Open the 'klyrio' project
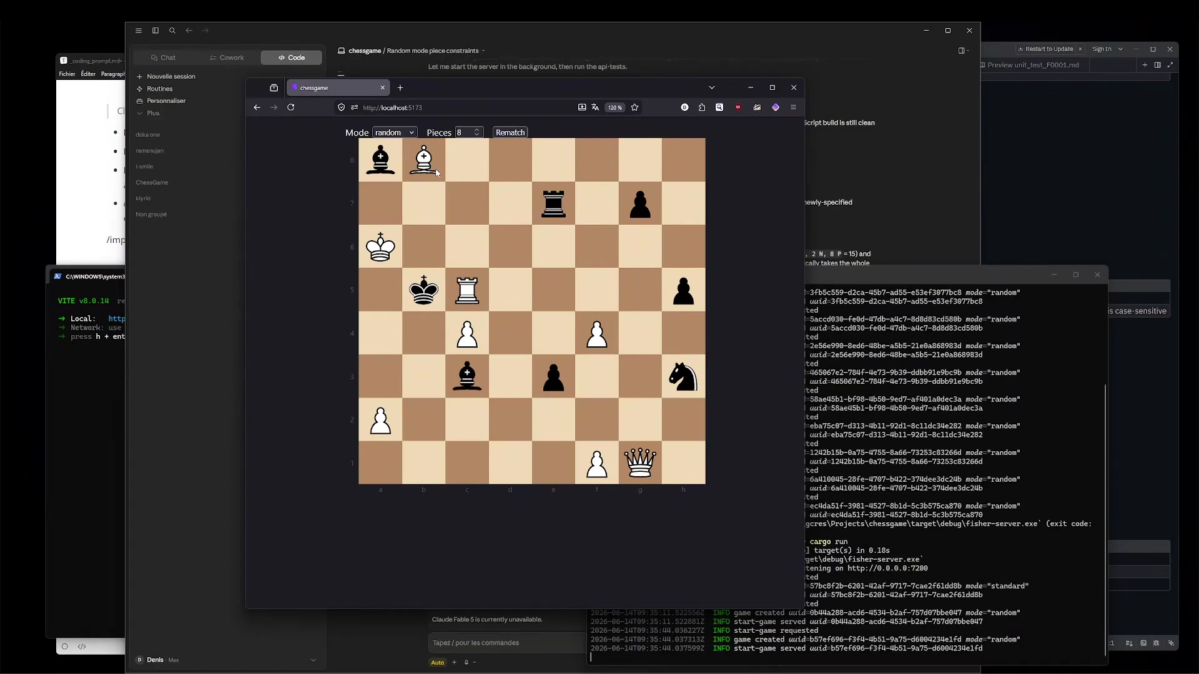1199x674 pixels. tap(143, 198)
